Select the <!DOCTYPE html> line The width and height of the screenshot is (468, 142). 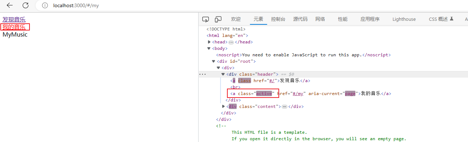pyautogui.click(x=226, y=29)
